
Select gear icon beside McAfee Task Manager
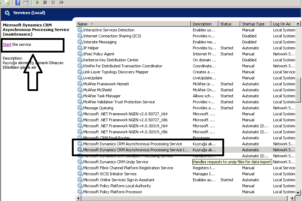(x=80, y=96)
